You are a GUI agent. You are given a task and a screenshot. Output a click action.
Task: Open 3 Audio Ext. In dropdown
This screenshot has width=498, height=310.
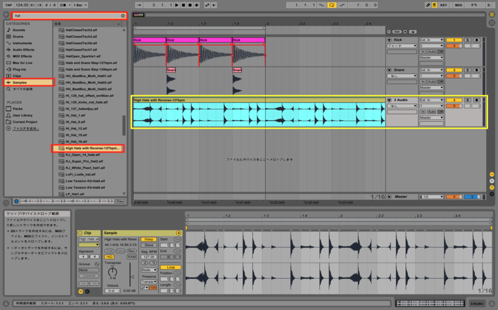tap(431, 100)
